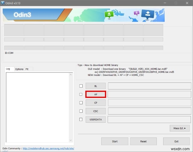The width and height of the screenshot is (193, 152).
Task: Click the AP file path field
Action: pos(150,94)
